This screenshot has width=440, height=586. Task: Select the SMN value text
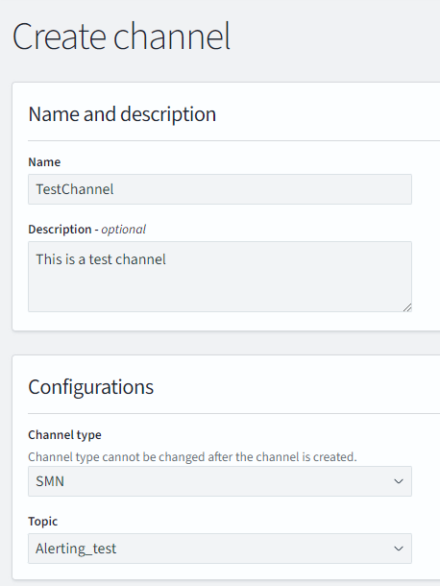(50, 481)
